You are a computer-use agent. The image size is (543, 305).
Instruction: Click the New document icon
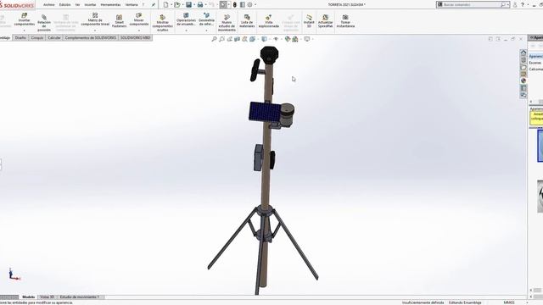coord(166,5)
